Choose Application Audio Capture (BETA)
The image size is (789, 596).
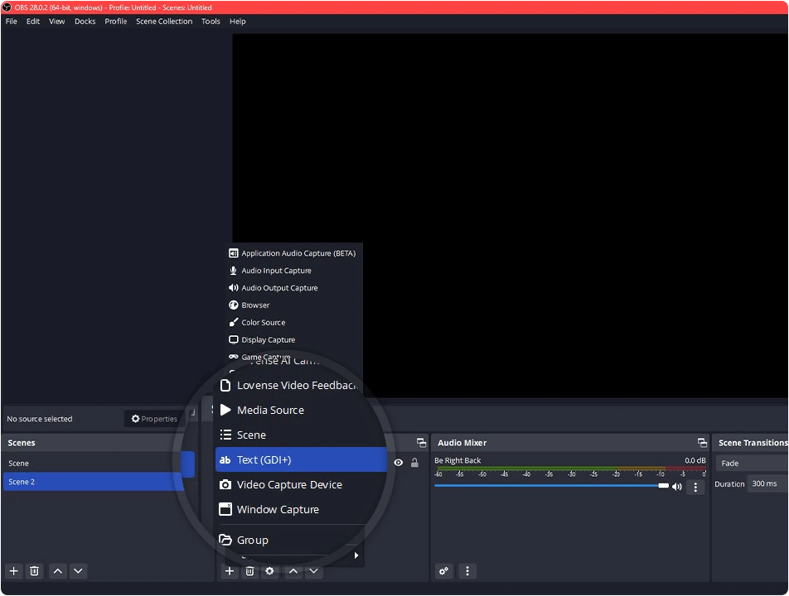(x=294, y=253)
